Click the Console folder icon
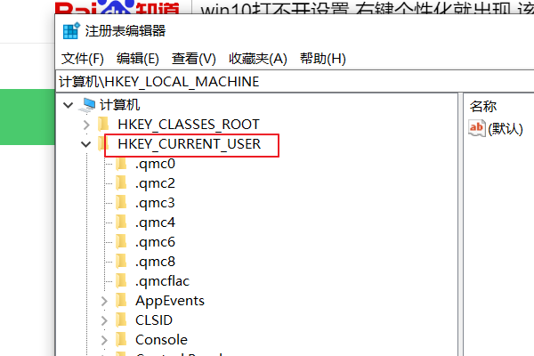 point(122,339)
